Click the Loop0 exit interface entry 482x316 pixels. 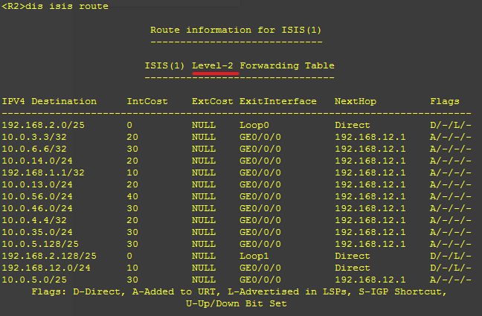click(x=254, y=125)
